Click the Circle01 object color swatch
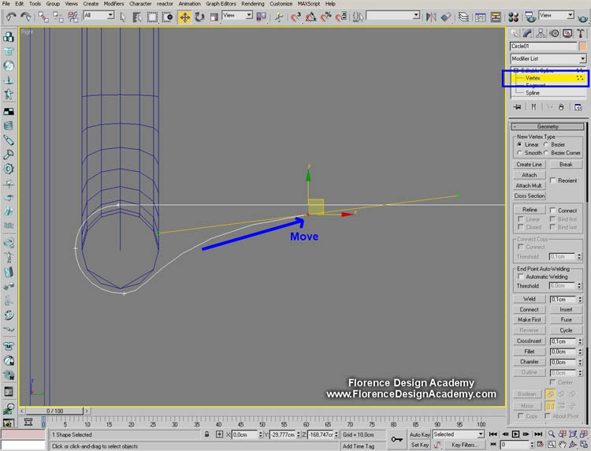The image size is (591, 451). tap(583, 46)
